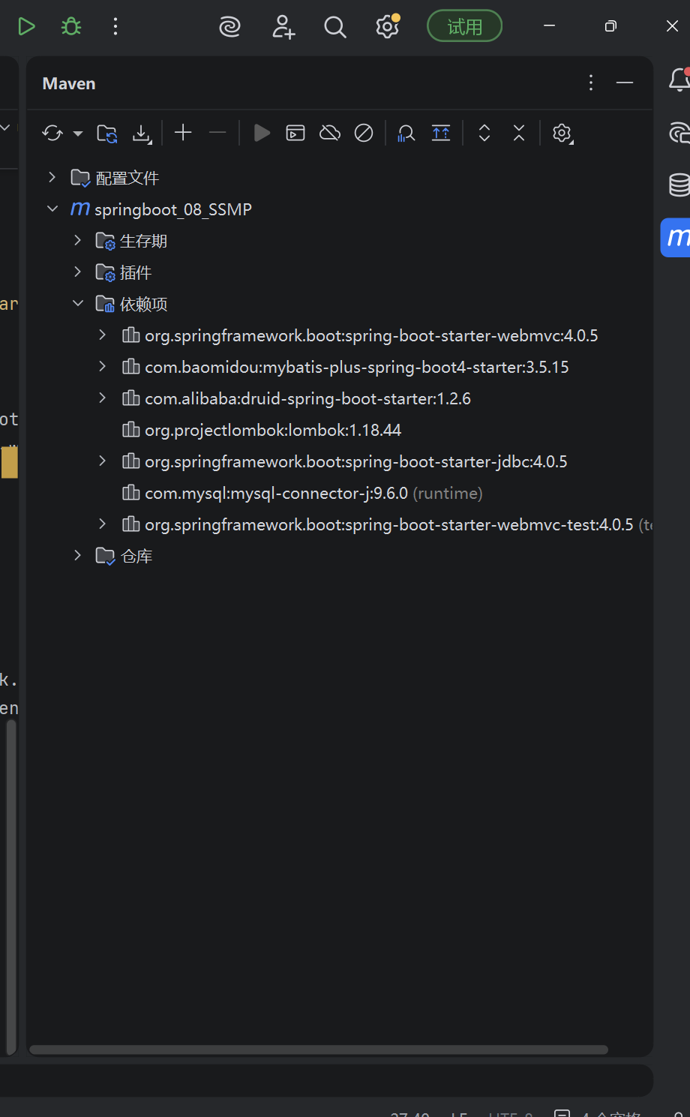The width and height of the screenshot is (690, 1117).
Task: Expand the spring-boot-starter-jdbc dependency
Action: click(x=103, y=461)
